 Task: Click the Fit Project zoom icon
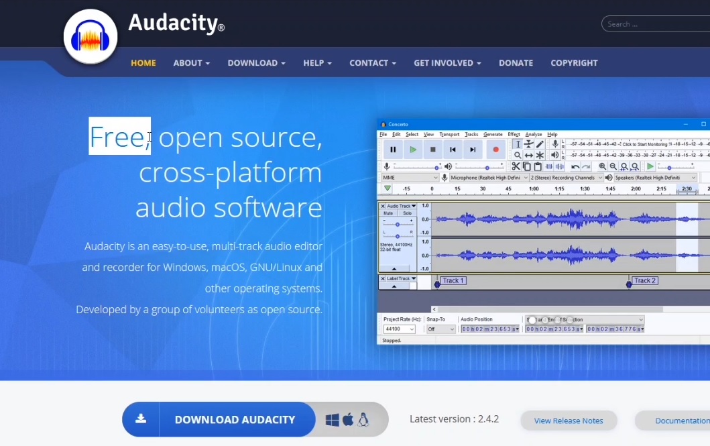635,166
